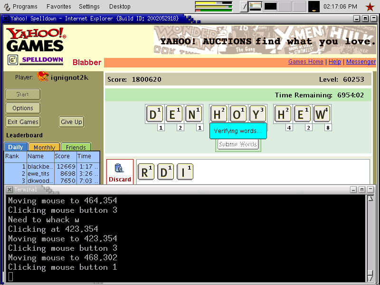
Task: Select the blackbe.. leaderboard row
Action: 52,167
